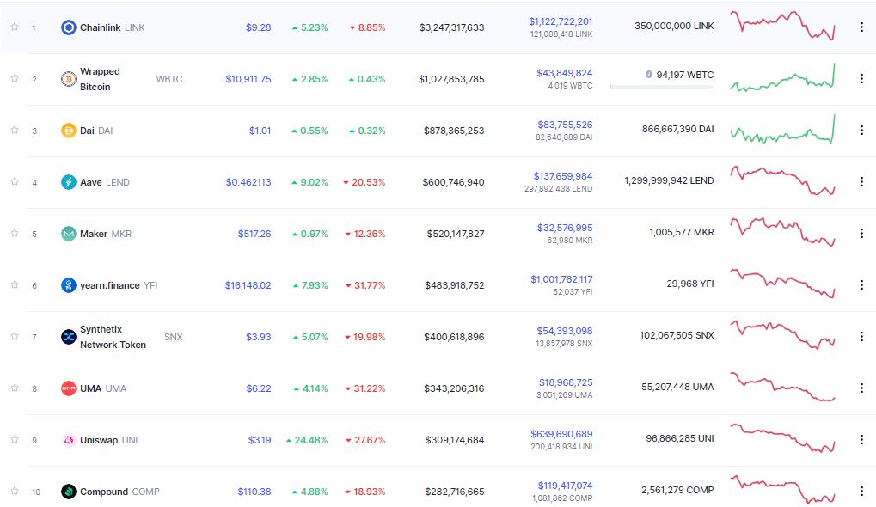Open the Chainlink coin page

(100, 27)
